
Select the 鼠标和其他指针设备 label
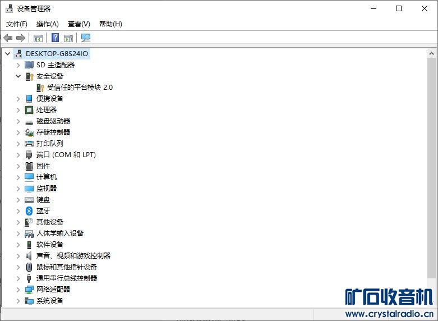(67, 267)
